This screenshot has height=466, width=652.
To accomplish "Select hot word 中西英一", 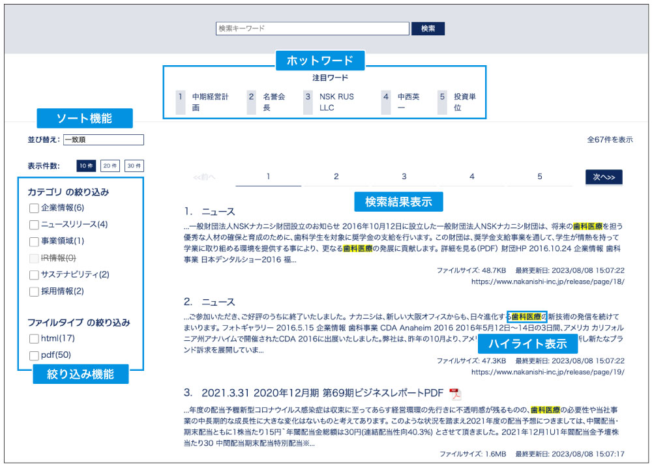I will click(x=408, y=102).
